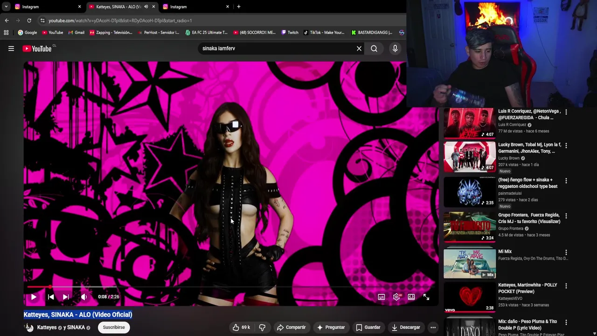
Task: Enter fullscreen mode
Action: coord(426,297)
